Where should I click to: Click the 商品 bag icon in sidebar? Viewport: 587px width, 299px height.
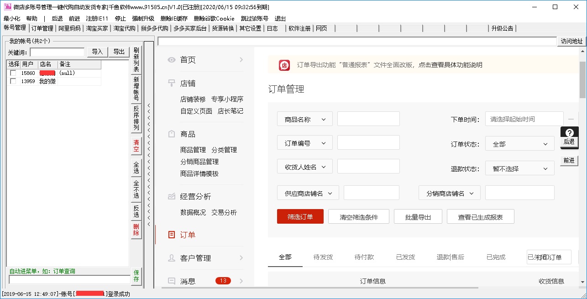coord(172,134)
